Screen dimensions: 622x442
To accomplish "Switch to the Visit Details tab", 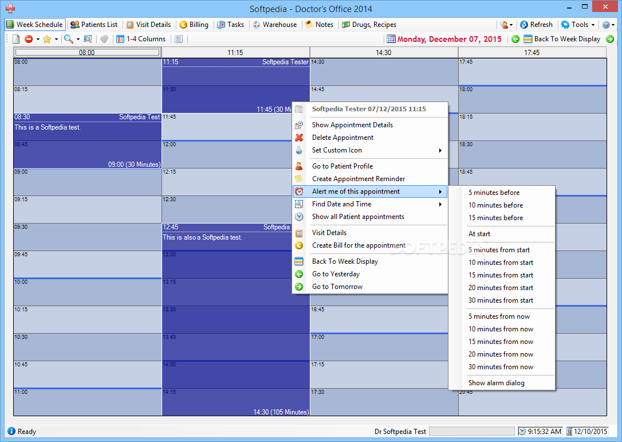I will [x=149, y=25].
